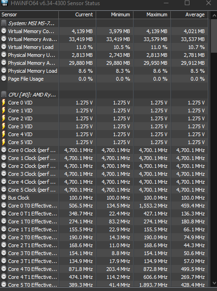Select the Virtual Memory Load sensor icon
This screenshot has width=217, height=291.
(x=4, y=47)
